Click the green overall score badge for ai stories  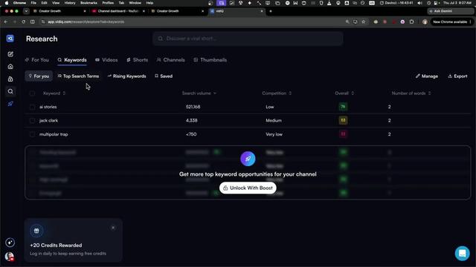pyautogui.click(x=343, y=107)
